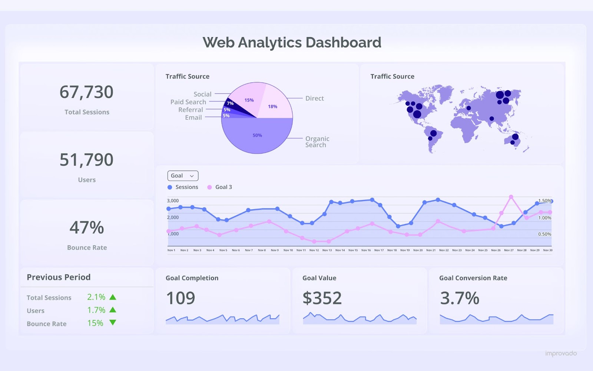Click the Goal 3 legend marker
The height and width of the screenshot is (371, 593).
coord(209,187)
